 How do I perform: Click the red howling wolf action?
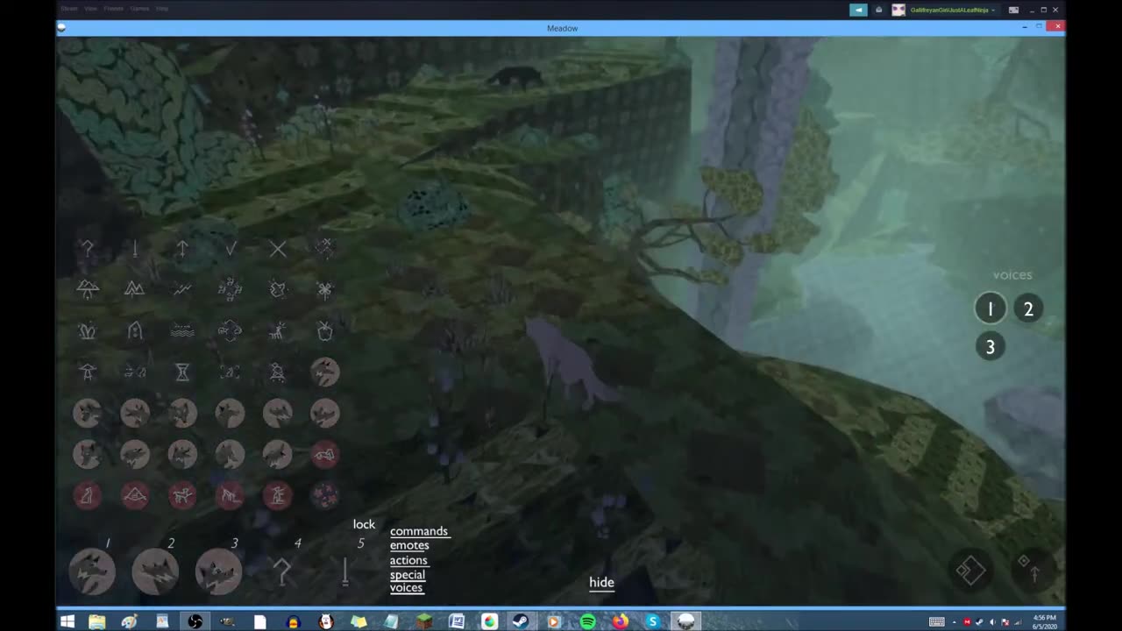pos(278,496)
